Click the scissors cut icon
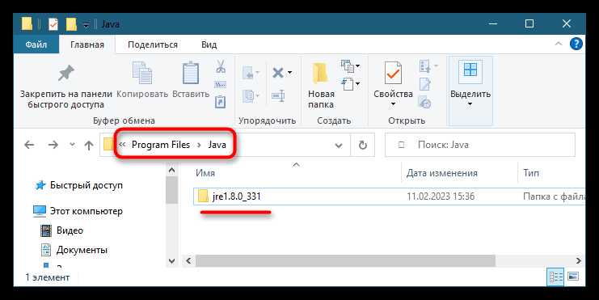This screenshot has width=599, height=300. 221,66
